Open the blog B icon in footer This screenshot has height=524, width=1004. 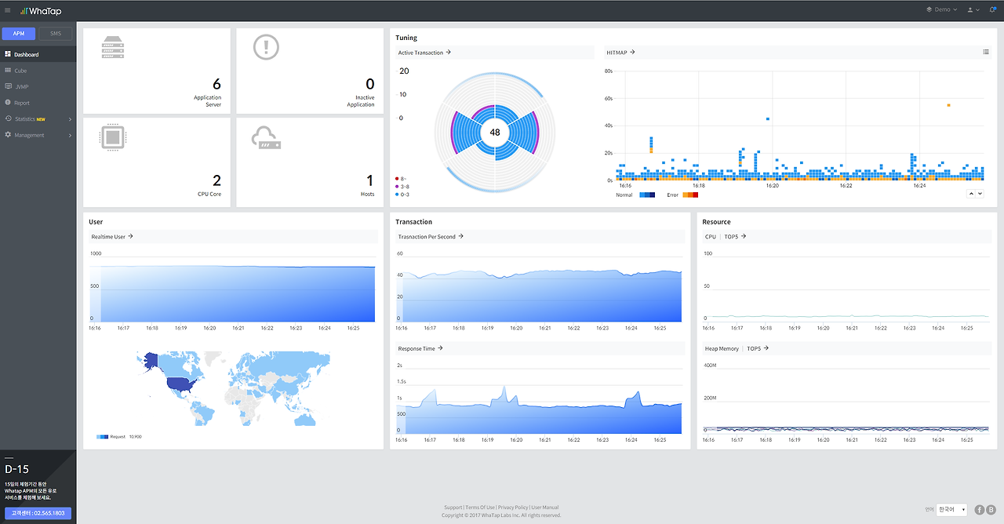click(x=991, y=510)
